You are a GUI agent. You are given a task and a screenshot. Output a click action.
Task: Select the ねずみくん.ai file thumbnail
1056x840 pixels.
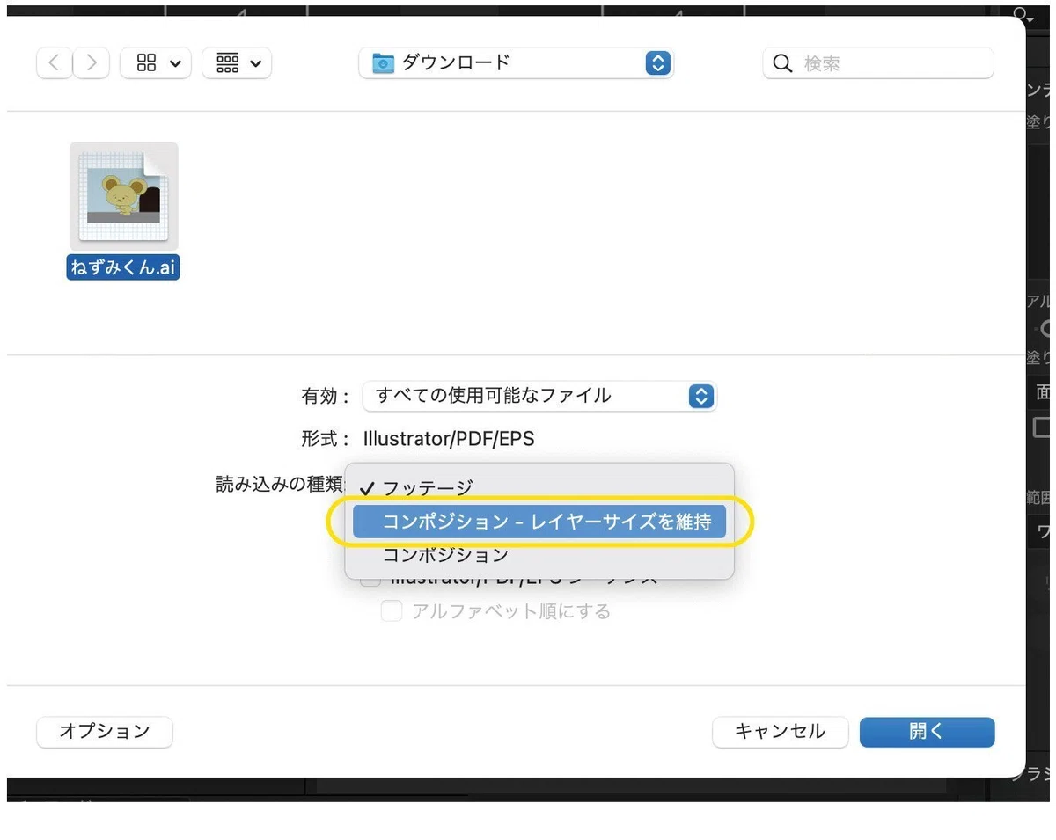coord(123,196)
